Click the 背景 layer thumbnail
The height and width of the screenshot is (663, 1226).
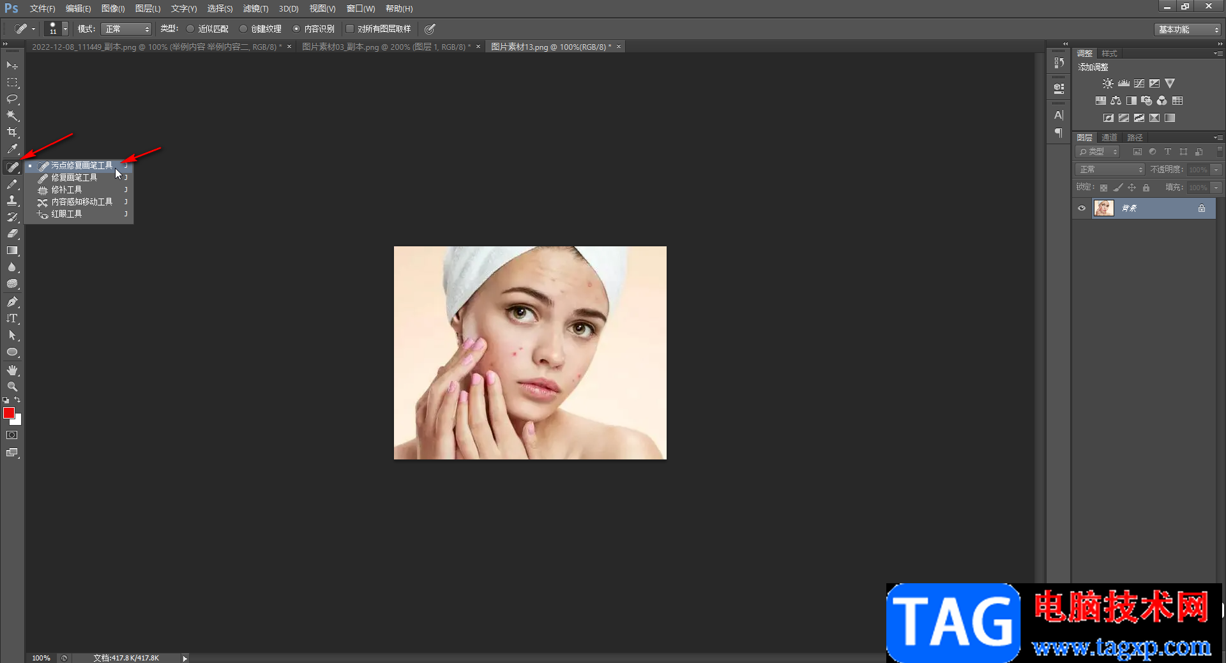click(1103, 208)
